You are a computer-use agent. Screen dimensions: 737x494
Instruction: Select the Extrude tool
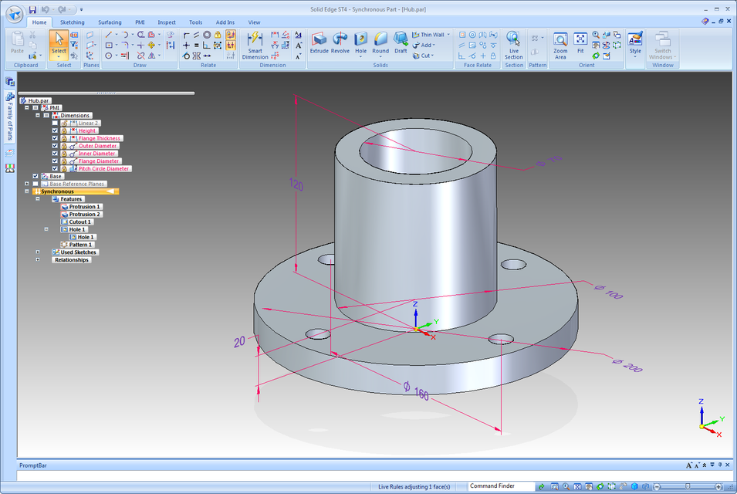319,43
